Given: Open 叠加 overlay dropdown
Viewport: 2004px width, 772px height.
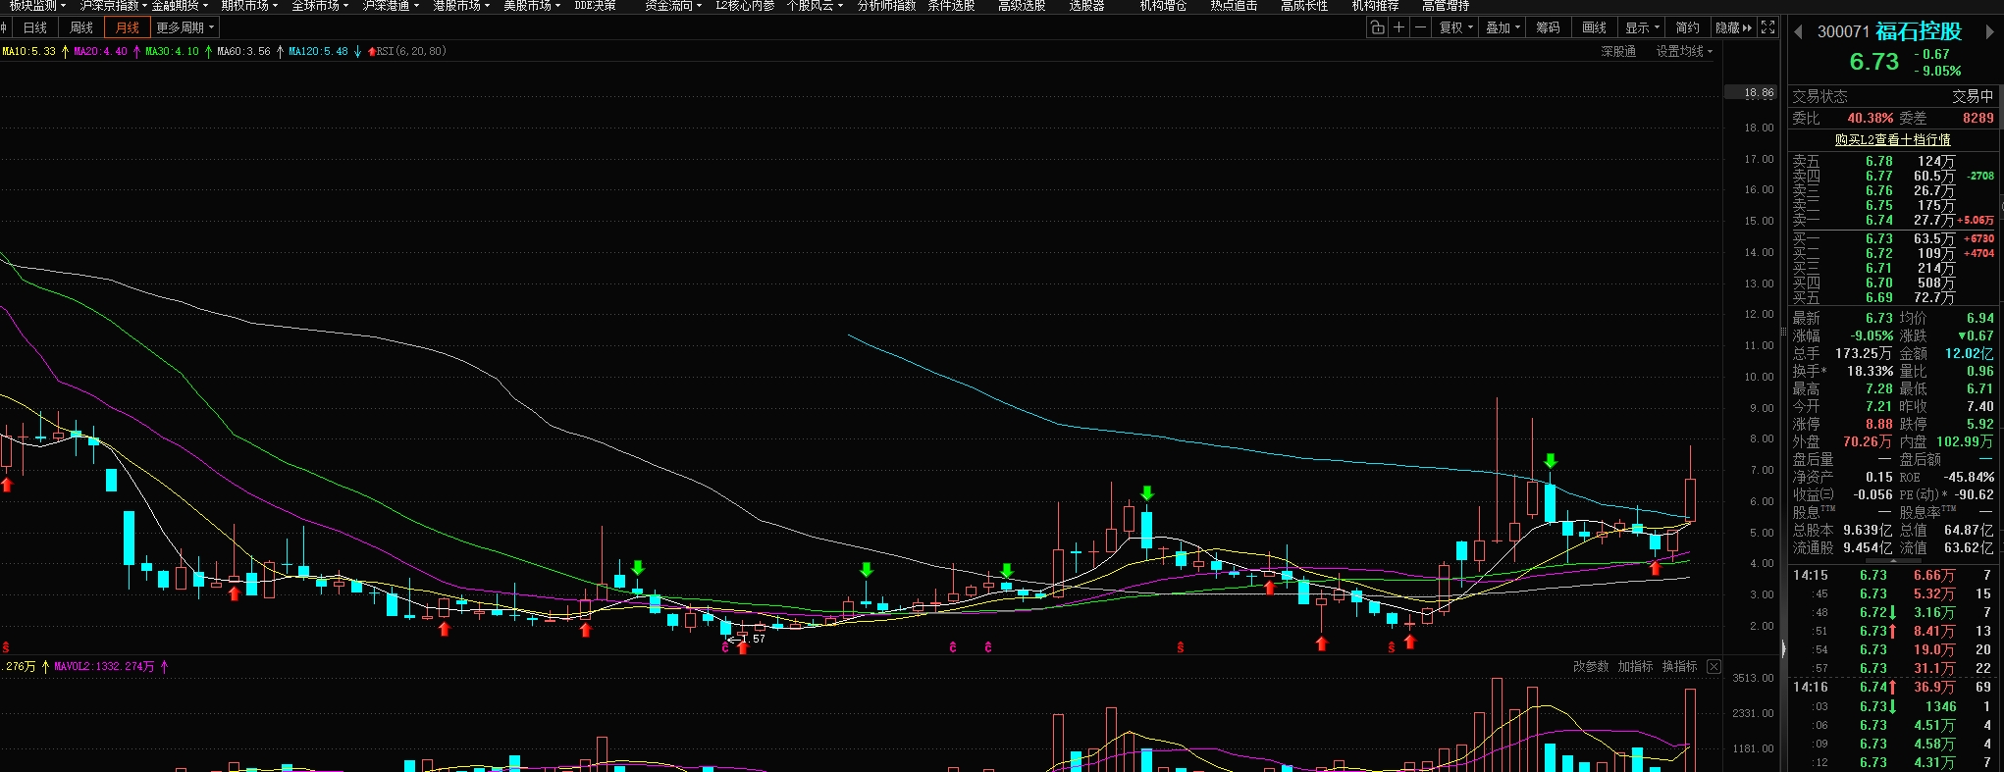Looking at the screenshot, I should (1503, 27).
